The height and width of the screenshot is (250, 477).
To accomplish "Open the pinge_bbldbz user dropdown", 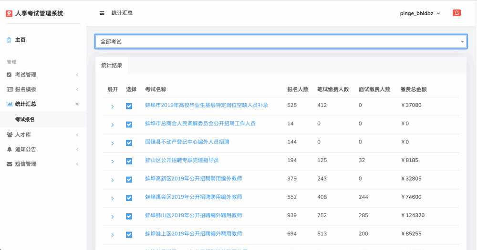I will pos(420,13).
